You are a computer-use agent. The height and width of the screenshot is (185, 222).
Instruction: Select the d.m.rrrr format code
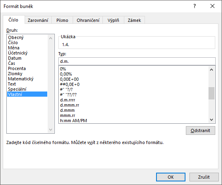68,100
